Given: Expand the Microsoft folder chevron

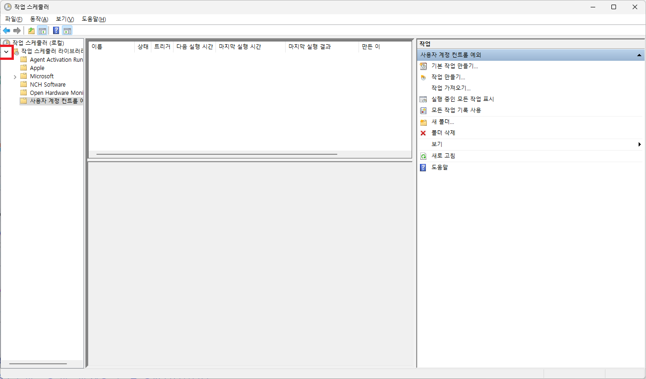Looking at the screenshot, I should pos(15,76).
